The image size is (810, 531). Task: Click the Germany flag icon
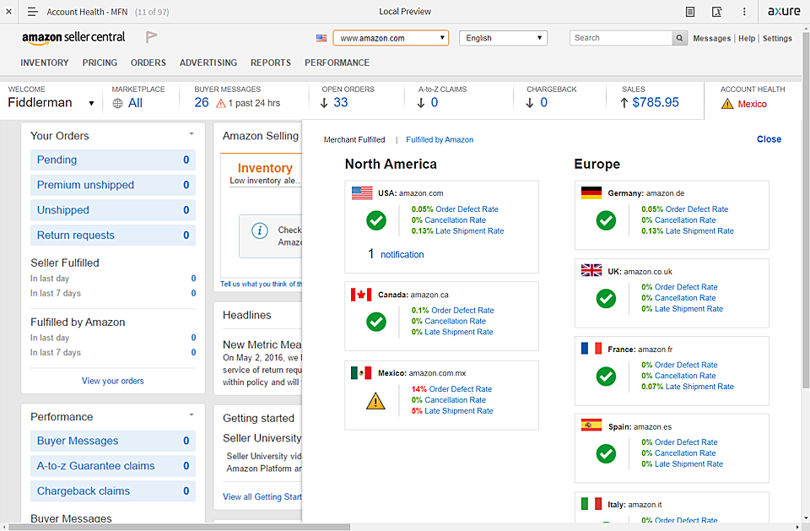tap(591, 192)
